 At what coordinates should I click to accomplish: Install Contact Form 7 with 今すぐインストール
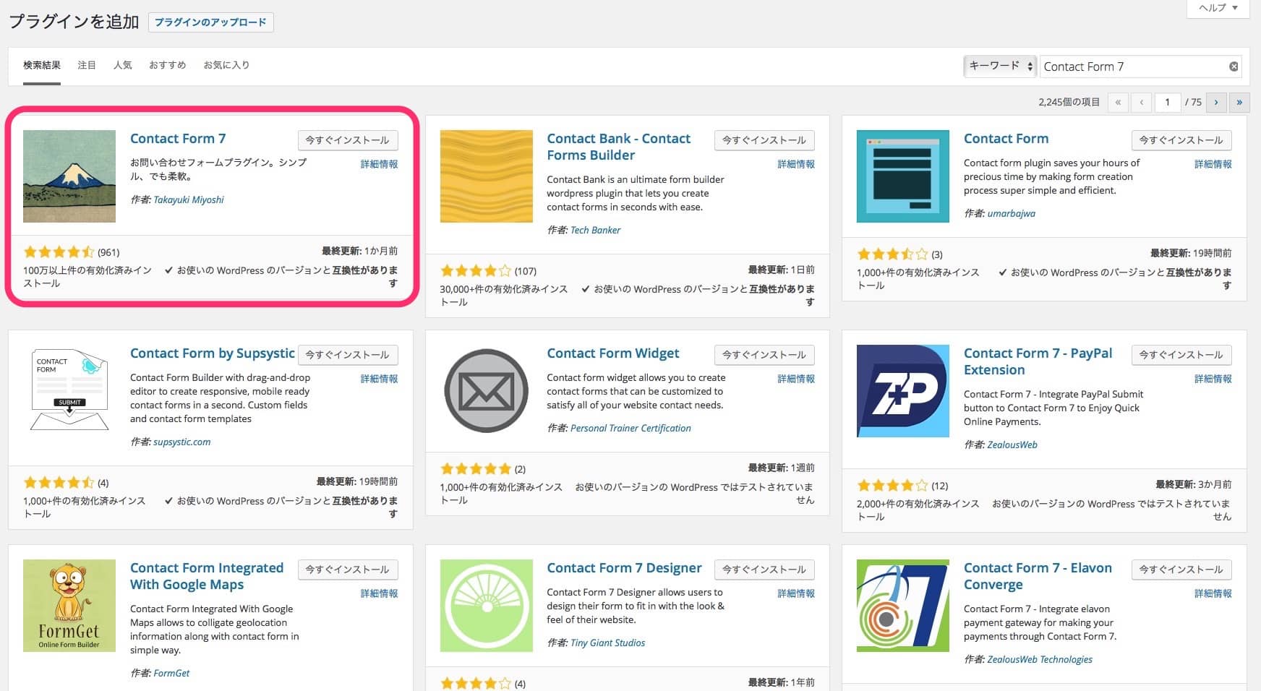point(348,140)
